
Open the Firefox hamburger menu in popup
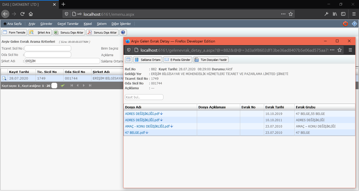(350, 50)
